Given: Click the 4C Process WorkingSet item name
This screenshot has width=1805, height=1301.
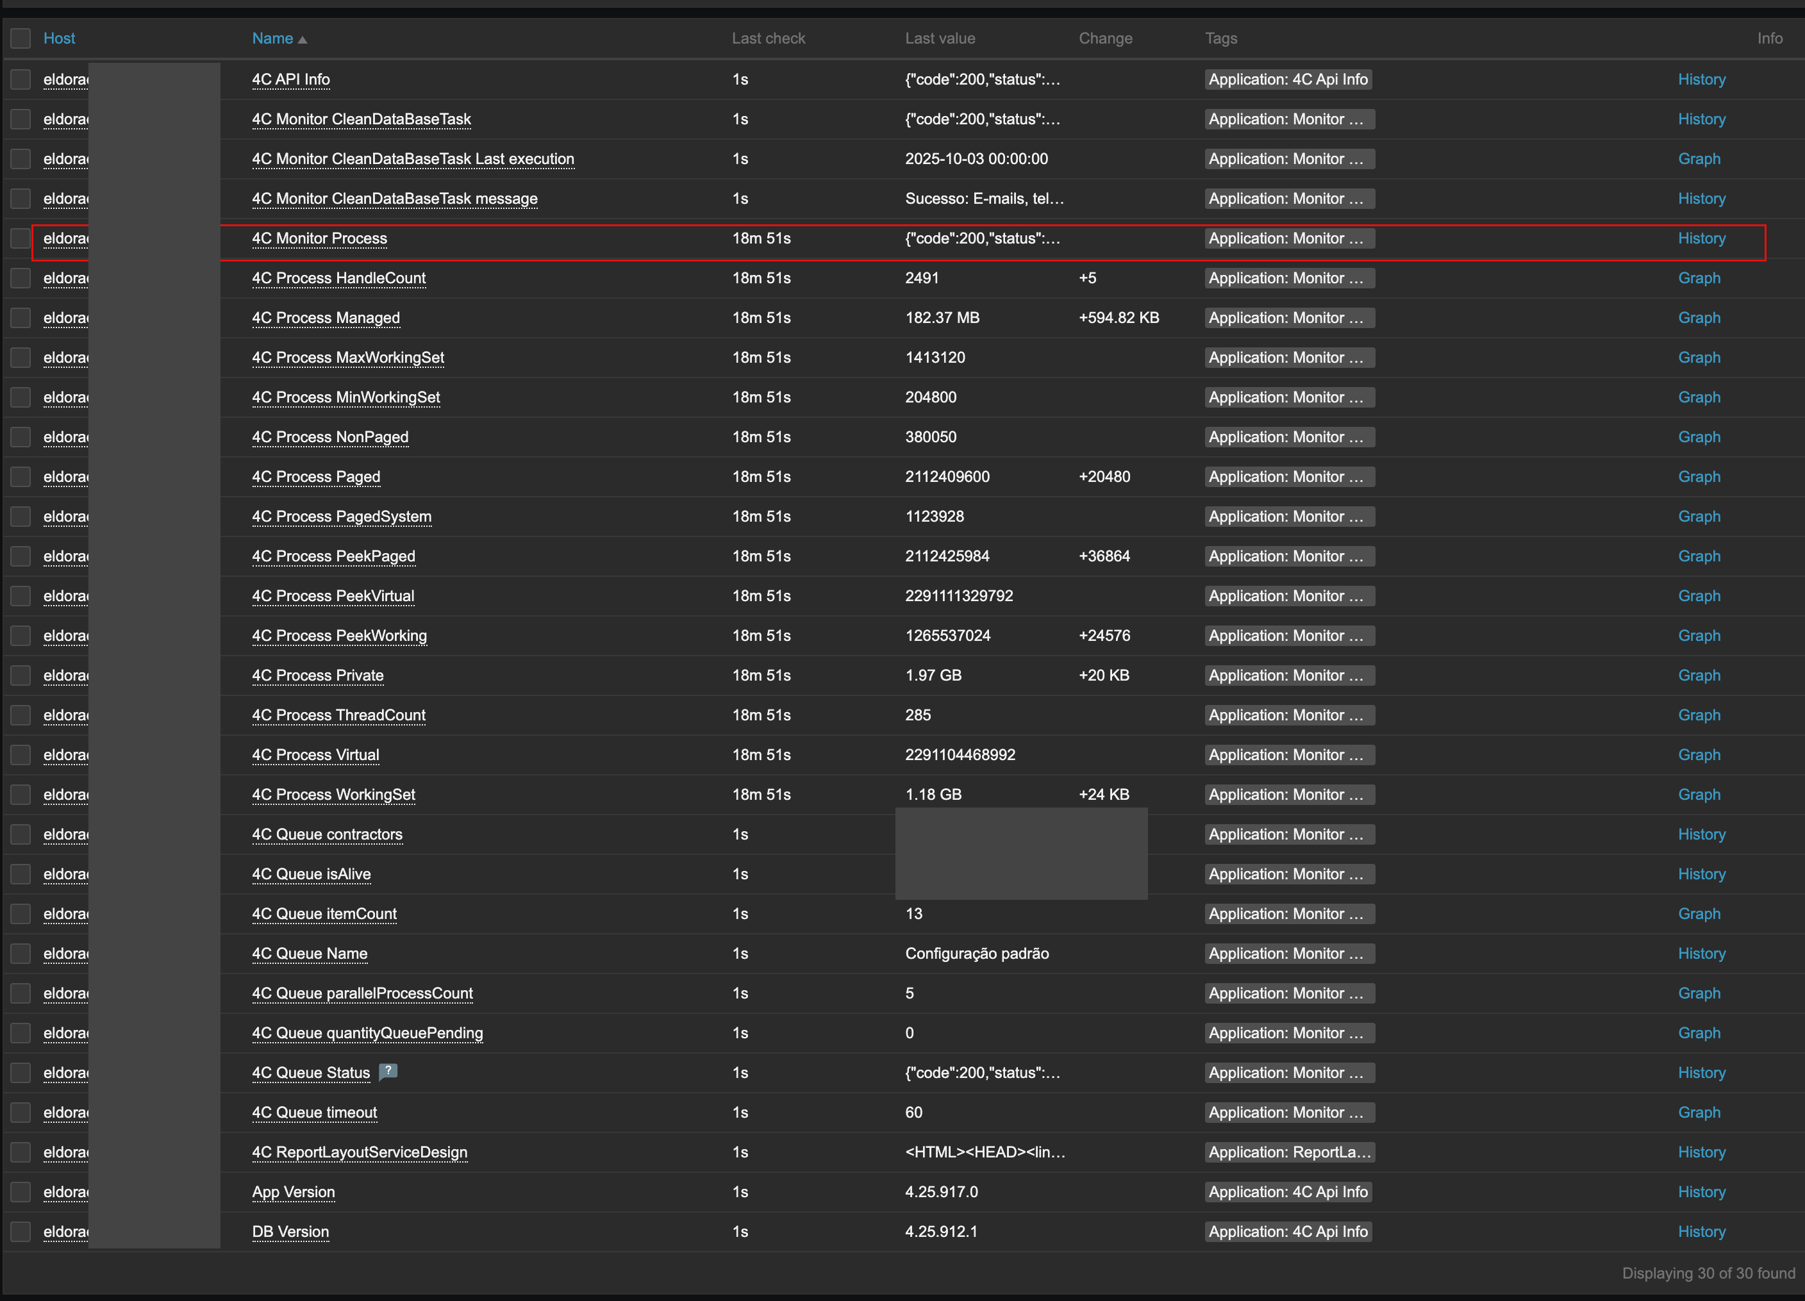Looking at the screenshot, I should 333,794.
